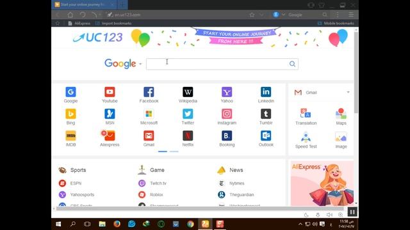Open the address bar search engine dropdown

tap(283, 15)
